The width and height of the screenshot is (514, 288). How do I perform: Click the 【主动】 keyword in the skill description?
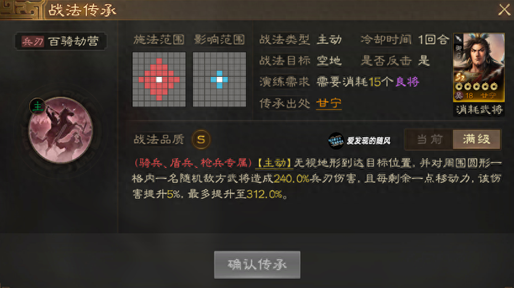point(274,163)
